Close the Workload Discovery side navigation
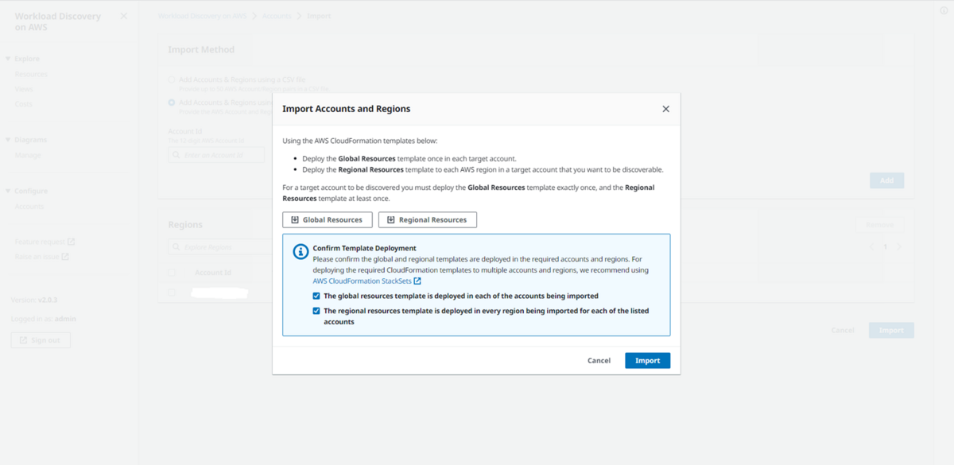Screen dimensions: 954x465 [x=123, y=16]
